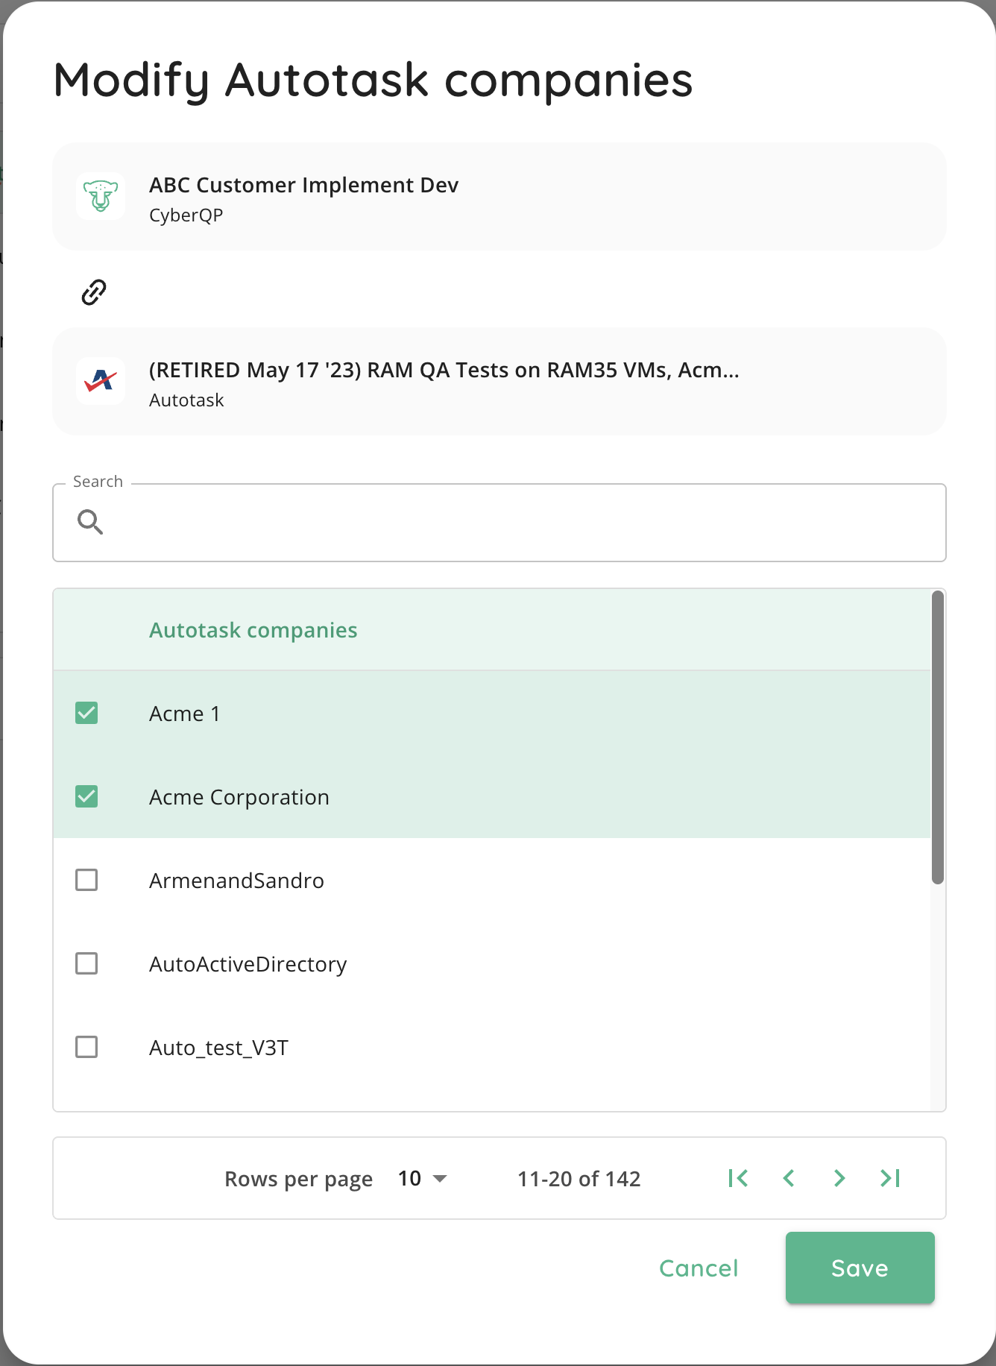Click the Save button
This screenshot has height=1366, width=996.
click(860, 1268)
